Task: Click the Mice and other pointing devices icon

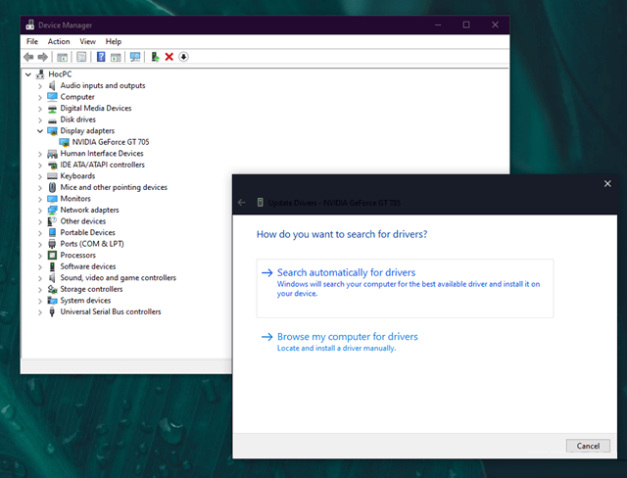Action: point(52,187)
